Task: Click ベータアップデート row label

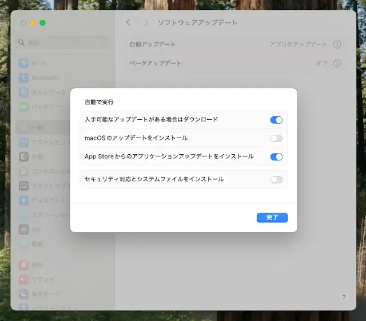Action: (x=155, y=63)
